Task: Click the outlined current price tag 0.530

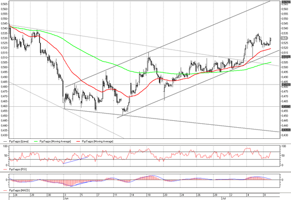Action: (285, 38)
